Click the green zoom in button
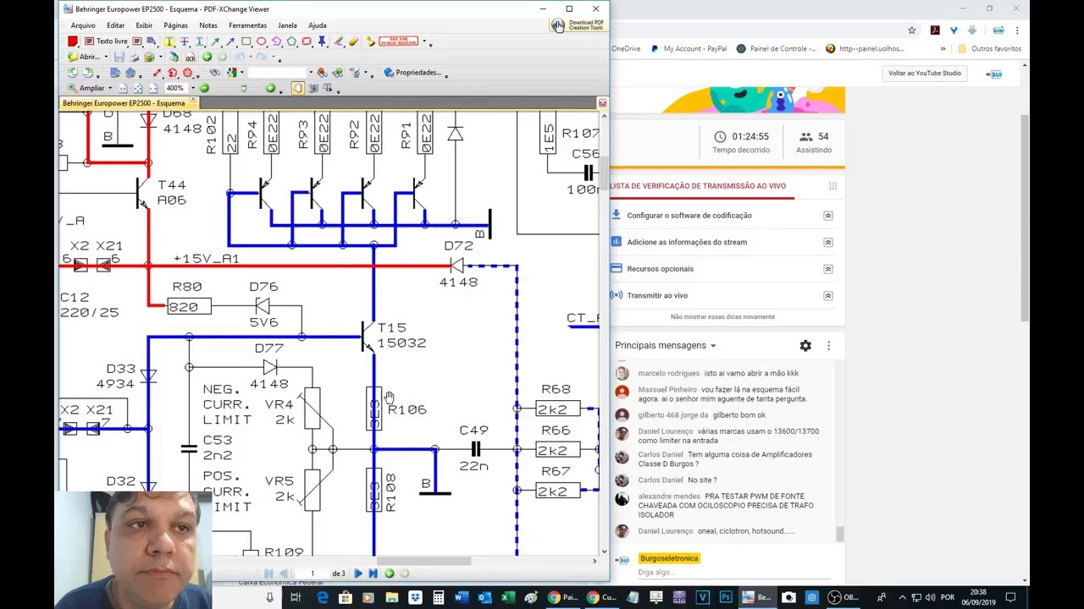The image size is (1084, 609). [x=270, y=88]
